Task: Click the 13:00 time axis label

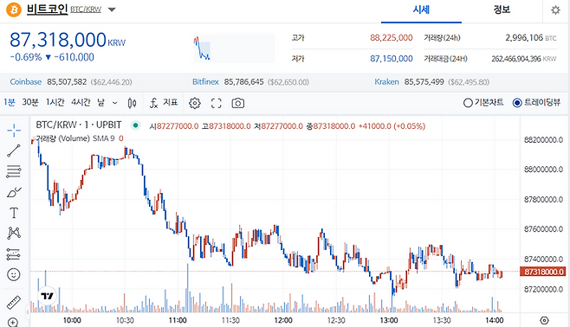Action: click(389, 320)
